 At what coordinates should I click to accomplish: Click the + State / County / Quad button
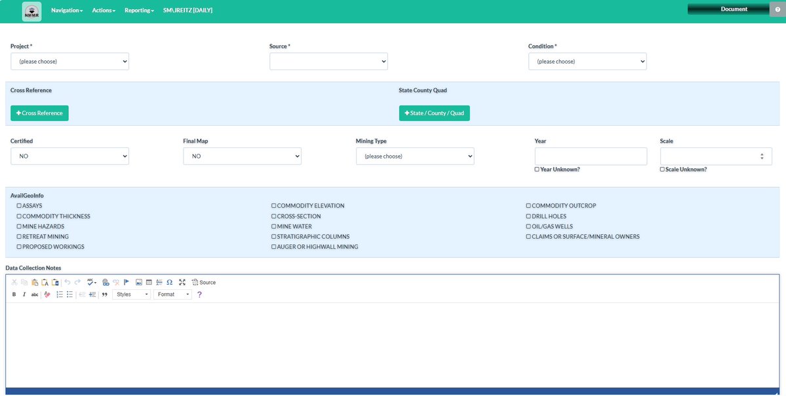434,113
